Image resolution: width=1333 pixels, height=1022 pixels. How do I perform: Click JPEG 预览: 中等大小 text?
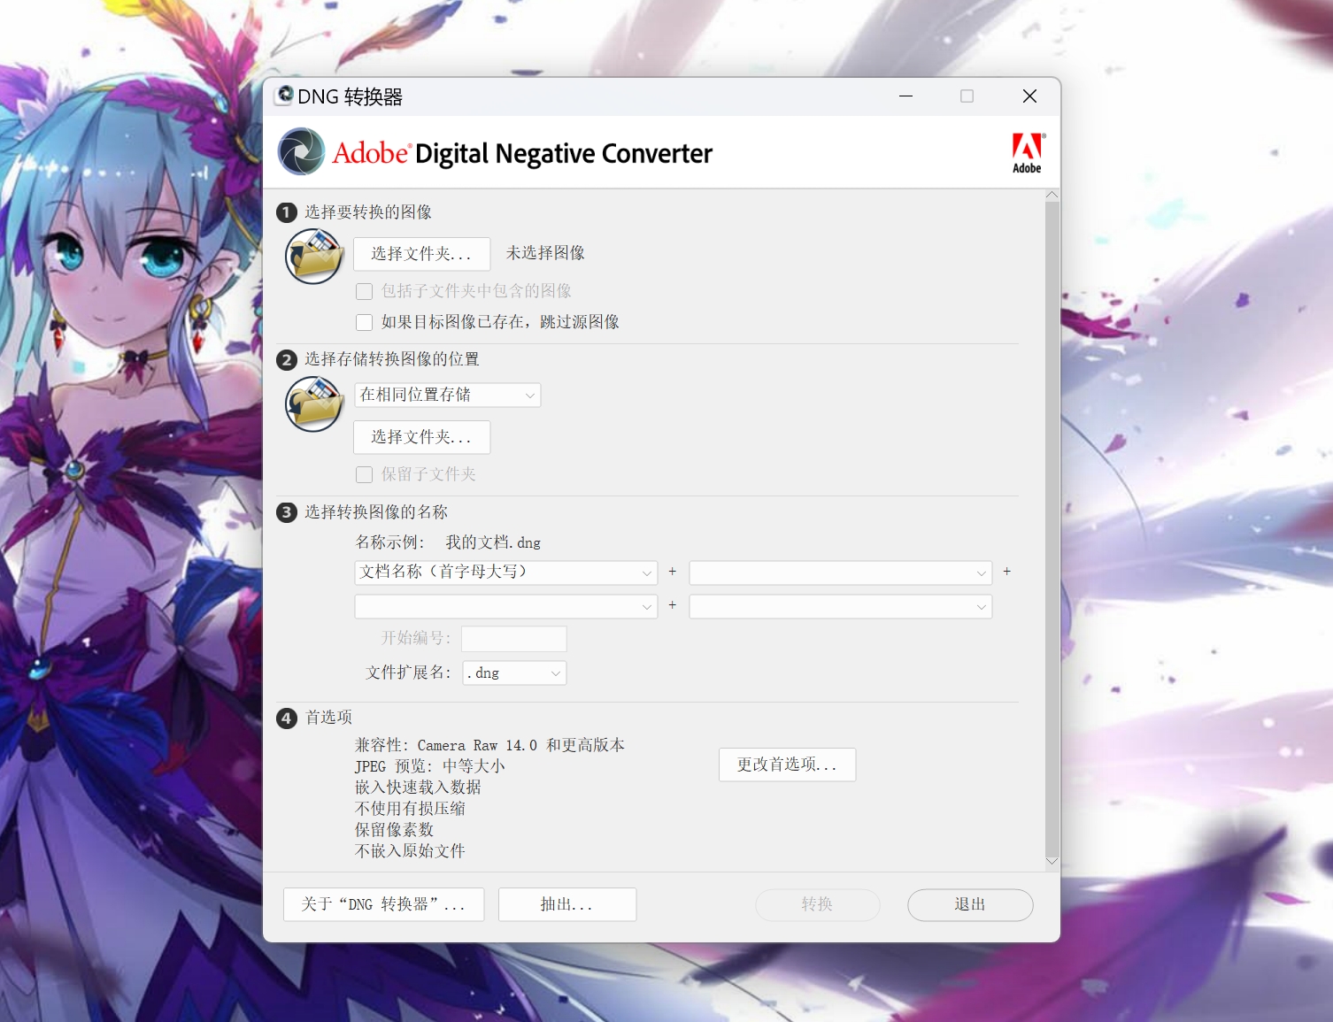(x=430, y=766)
